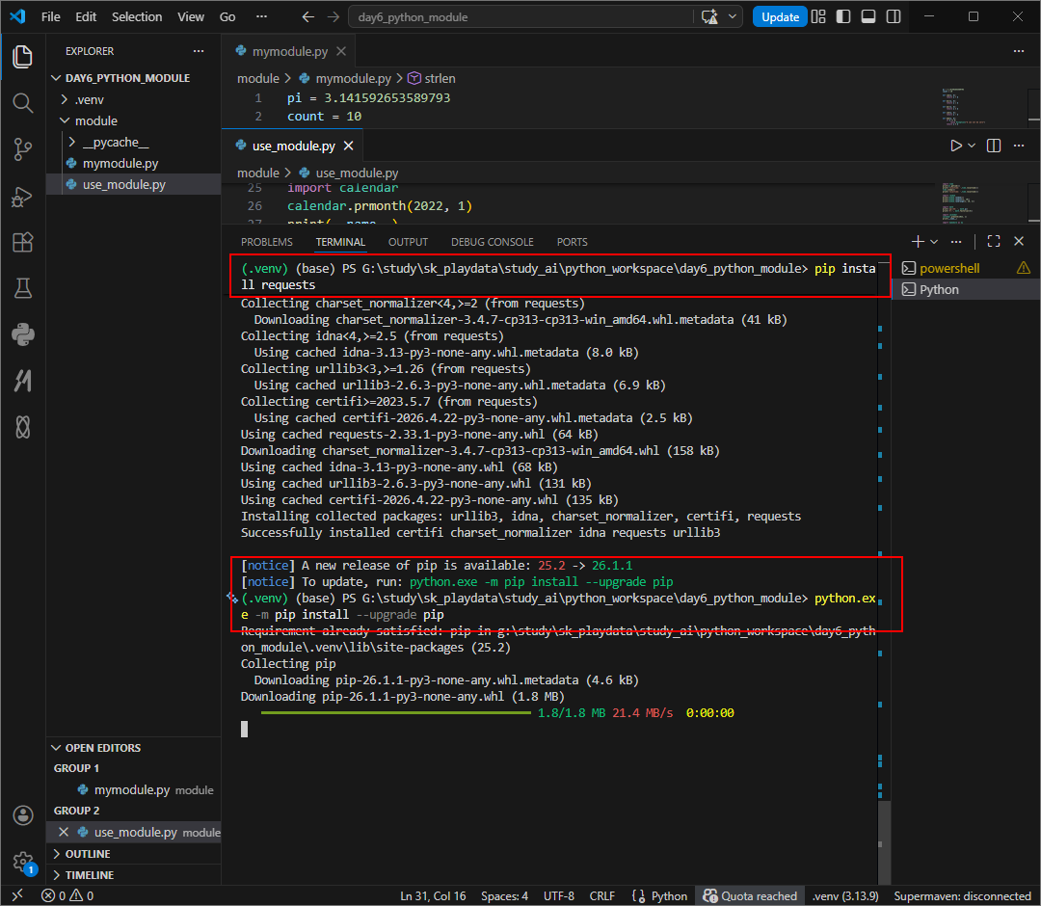Click the Run Python File play button
This screenshot has width=1041, height=906.
955,147
